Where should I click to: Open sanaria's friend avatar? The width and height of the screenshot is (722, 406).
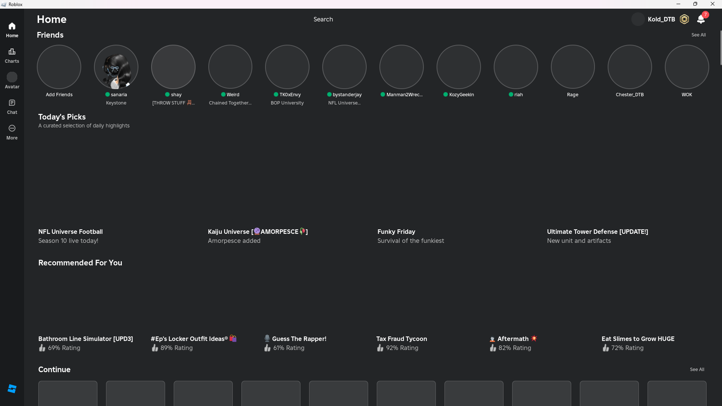116,67
